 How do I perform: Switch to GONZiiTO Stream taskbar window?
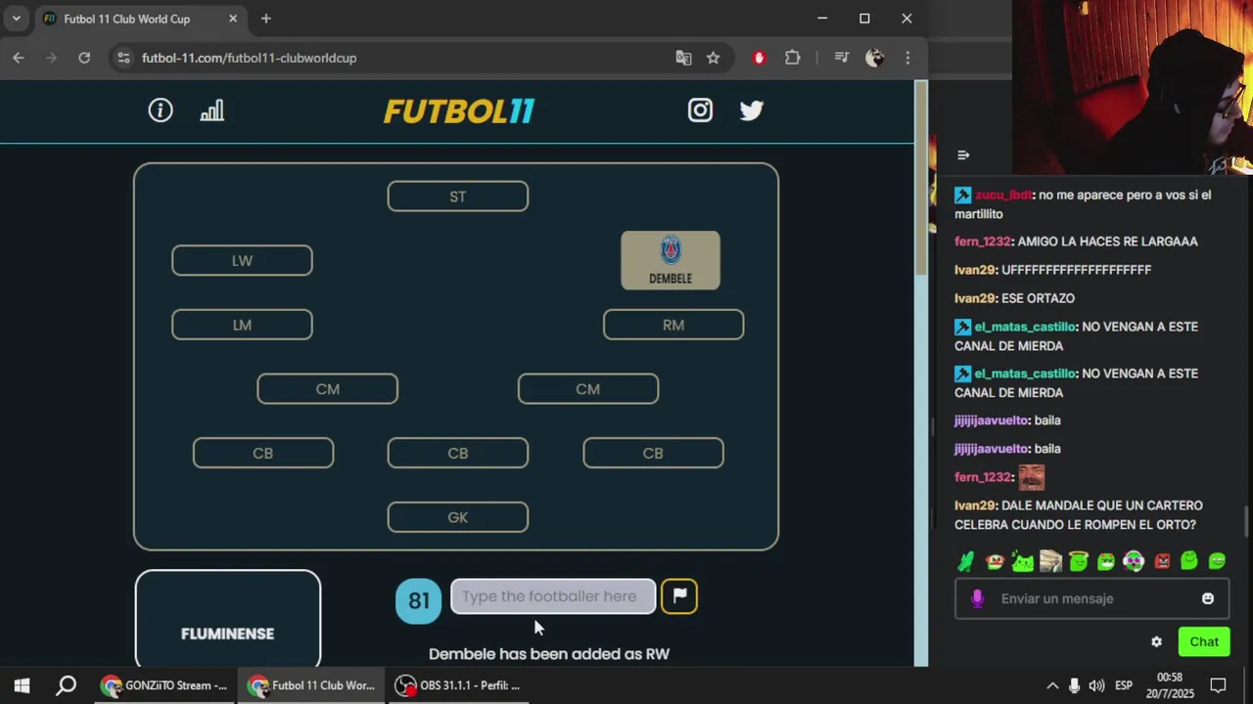[164, 685]
